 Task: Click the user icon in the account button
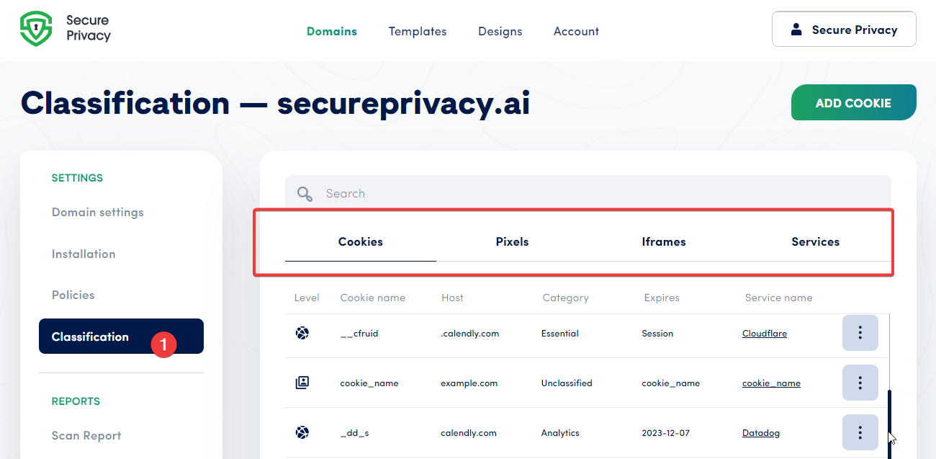point(796,29)
